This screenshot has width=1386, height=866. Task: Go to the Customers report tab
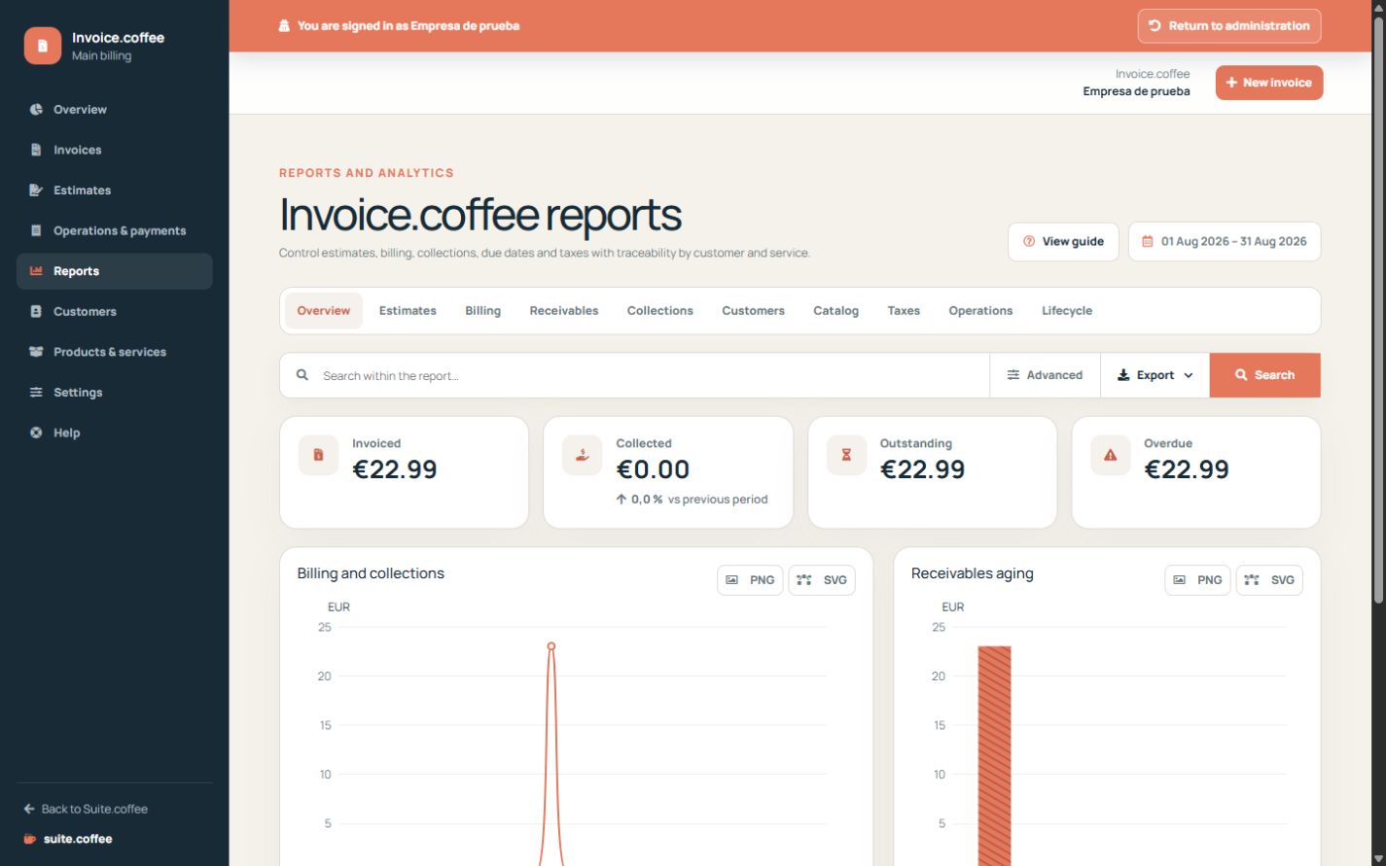tap(753, 311)
